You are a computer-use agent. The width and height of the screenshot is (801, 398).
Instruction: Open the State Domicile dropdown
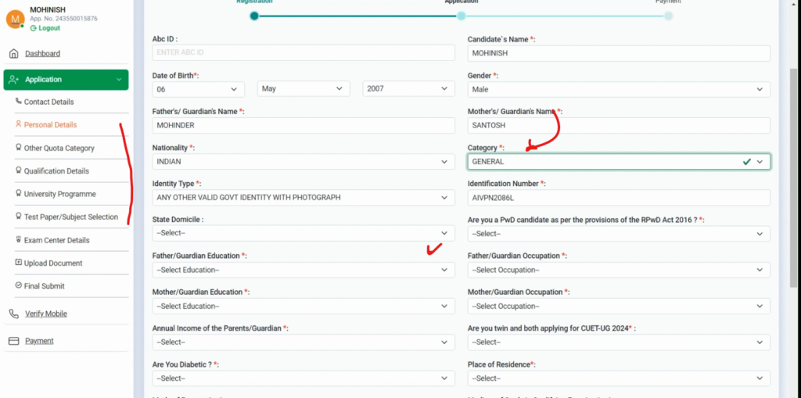pos(303,233)
